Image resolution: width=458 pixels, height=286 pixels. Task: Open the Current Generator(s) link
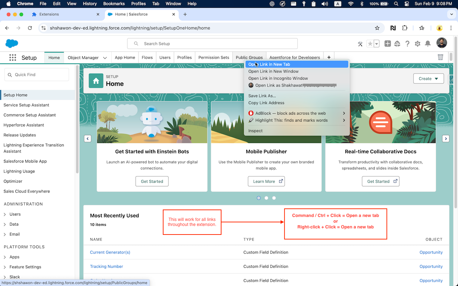(110, 252)
